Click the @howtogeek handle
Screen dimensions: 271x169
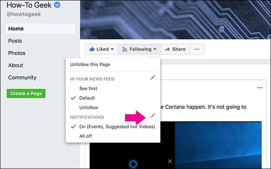24,14
